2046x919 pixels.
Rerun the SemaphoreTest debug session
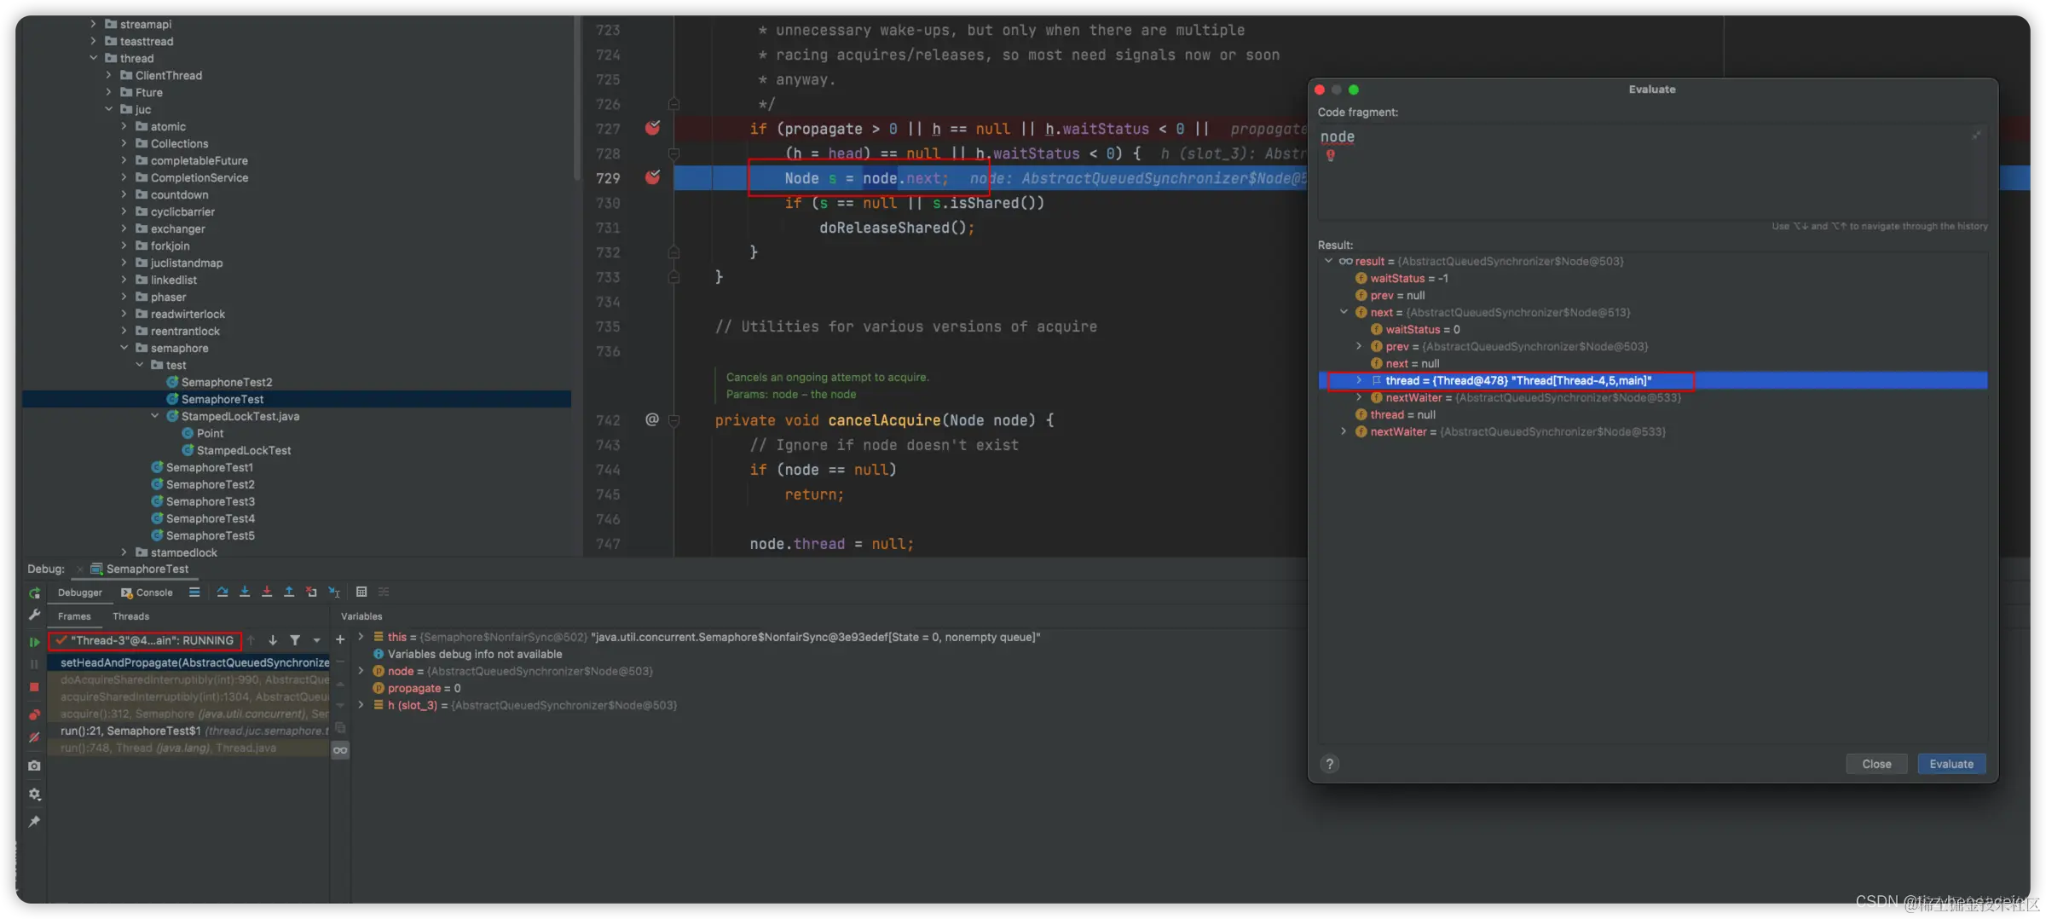(34, 592)
